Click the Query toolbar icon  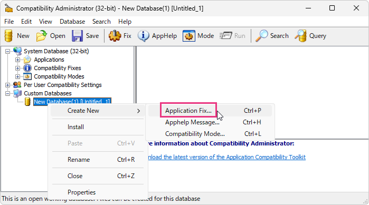(300, 36)
